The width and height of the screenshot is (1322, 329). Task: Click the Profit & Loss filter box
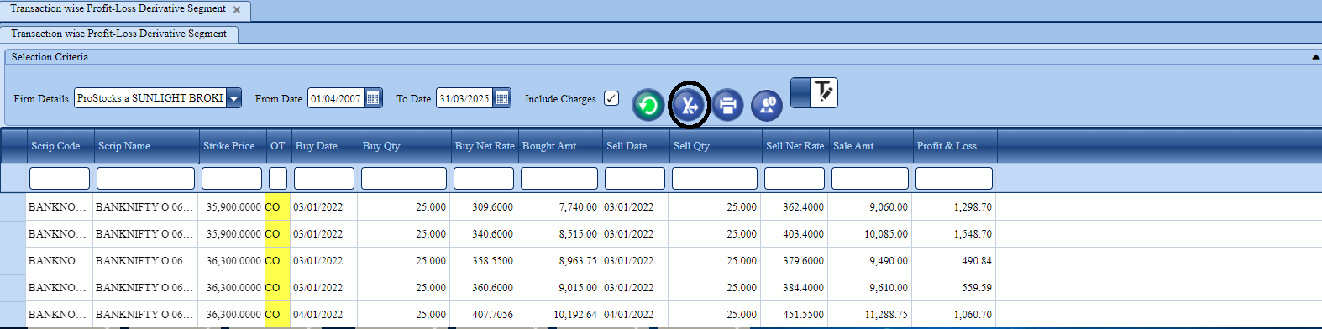(954, 178)
